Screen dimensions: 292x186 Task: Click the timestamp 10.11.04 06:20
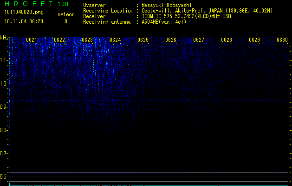tap(24, 21)
